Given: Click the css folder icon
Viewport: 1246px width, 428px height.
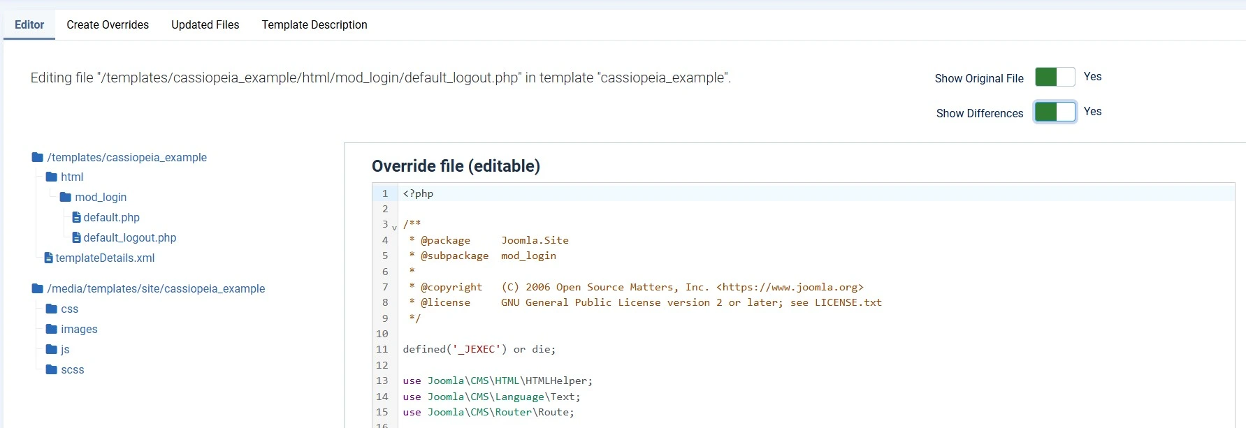Looking at the screenshot, I should pyautogui.click(x=52, y=309).
